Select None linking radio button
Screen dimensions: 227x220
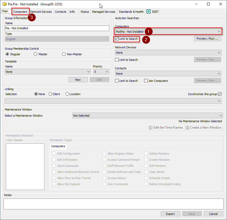(36, 94)
